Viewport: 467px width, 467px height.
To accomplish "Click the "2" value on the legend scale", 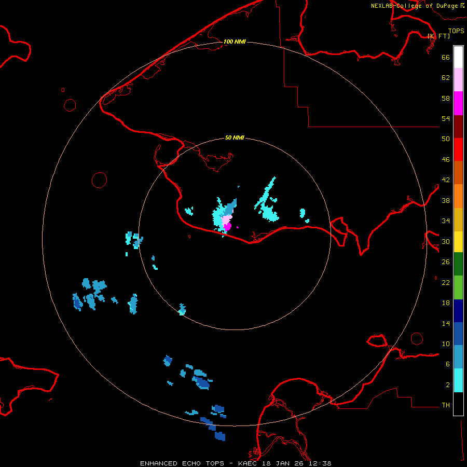I will pyautogui.click(x=448, y=384).
